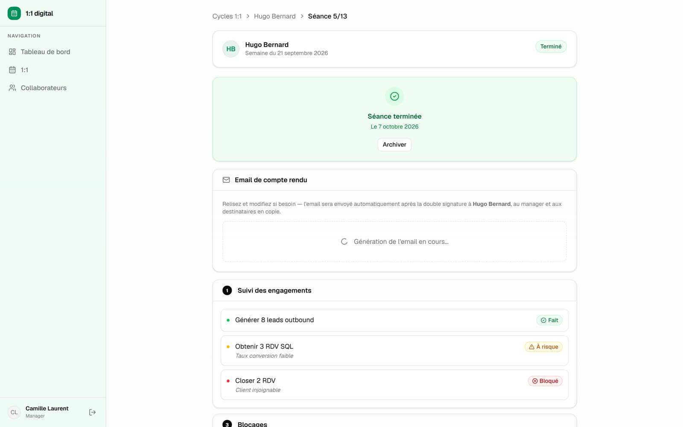Select the Closer 2 RDV commitment
Image resolution: width=683 pixels, height=427 pixels.
(x=394, y=385)
